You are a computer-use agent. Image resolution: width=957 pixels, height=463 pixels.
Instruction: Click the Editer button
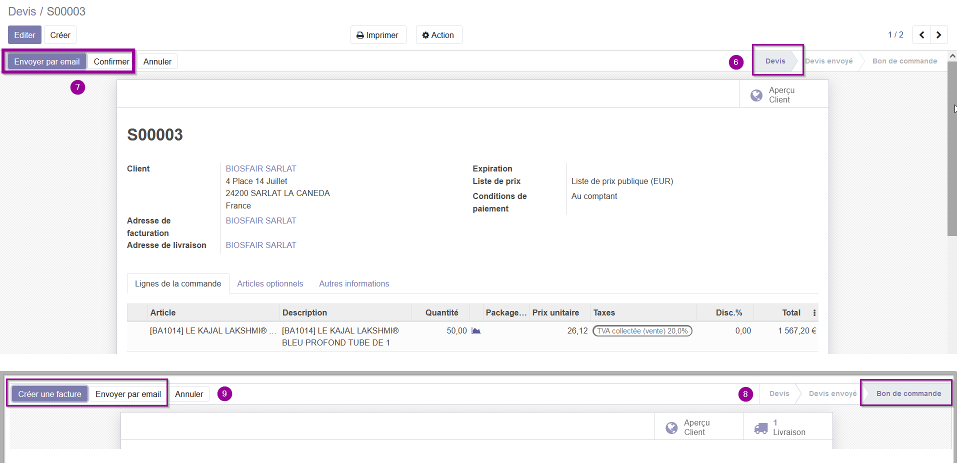(24, 35)
